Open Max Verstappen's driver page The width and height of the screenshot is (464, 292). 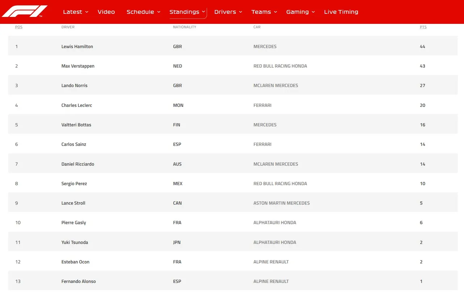[78, 66]
